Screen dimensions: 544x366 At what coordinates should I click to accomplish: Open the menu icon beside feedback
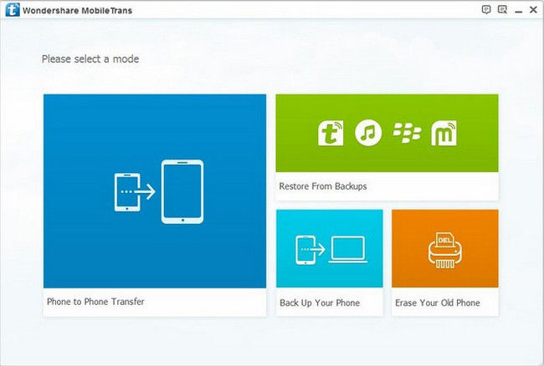click(502, 10)
